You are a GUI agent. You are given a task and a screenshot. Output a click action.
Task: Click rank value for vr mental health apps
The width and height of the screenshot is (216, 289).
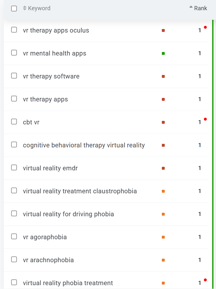pyautogui.click(x=200, y=53)
